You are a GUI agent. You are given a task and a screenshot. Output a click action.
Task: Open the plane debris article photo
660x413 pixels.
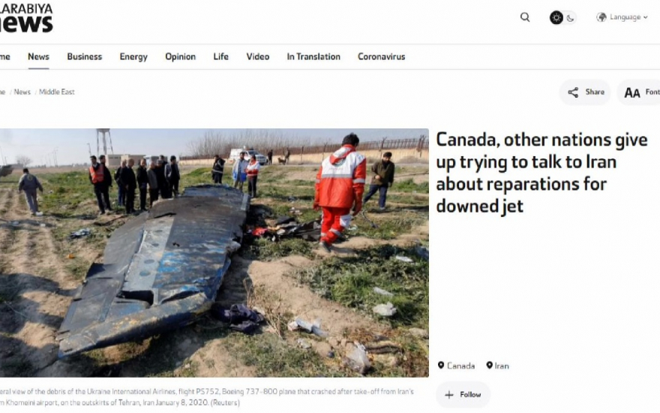(x=214, y=252)
